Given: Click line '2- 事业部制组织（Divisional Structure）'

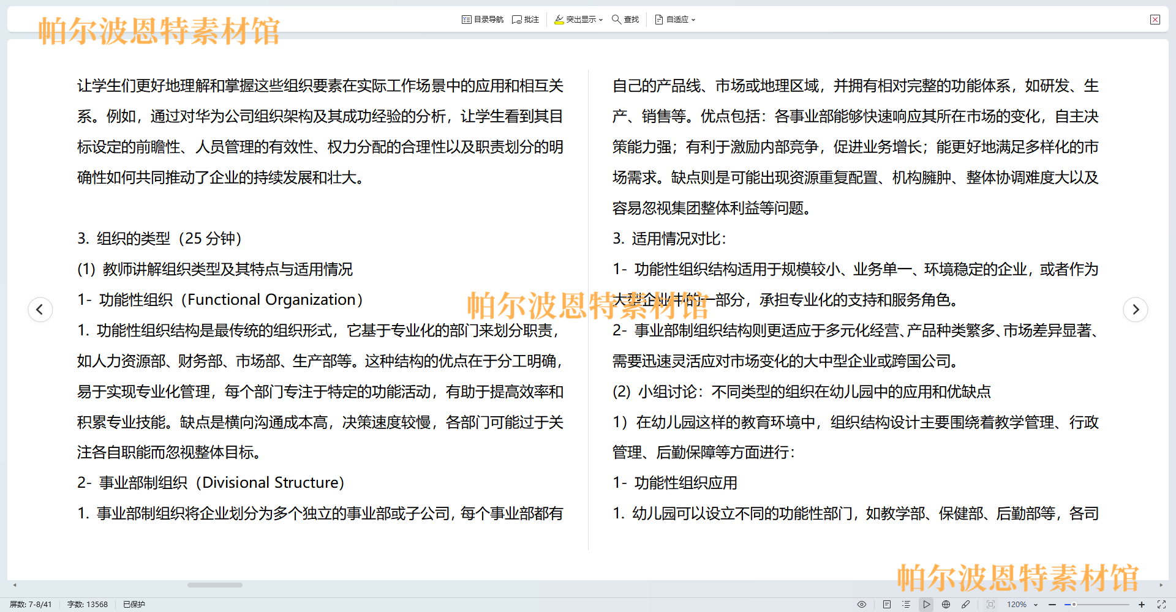Looking at the screenshot, I should pos(211,483).
